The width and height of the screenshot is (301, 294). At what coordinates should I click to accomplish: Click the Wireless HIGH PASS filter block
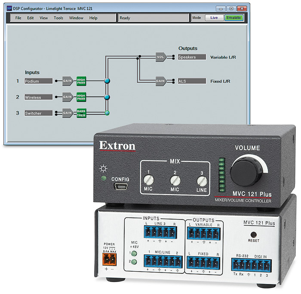point(81,97)
